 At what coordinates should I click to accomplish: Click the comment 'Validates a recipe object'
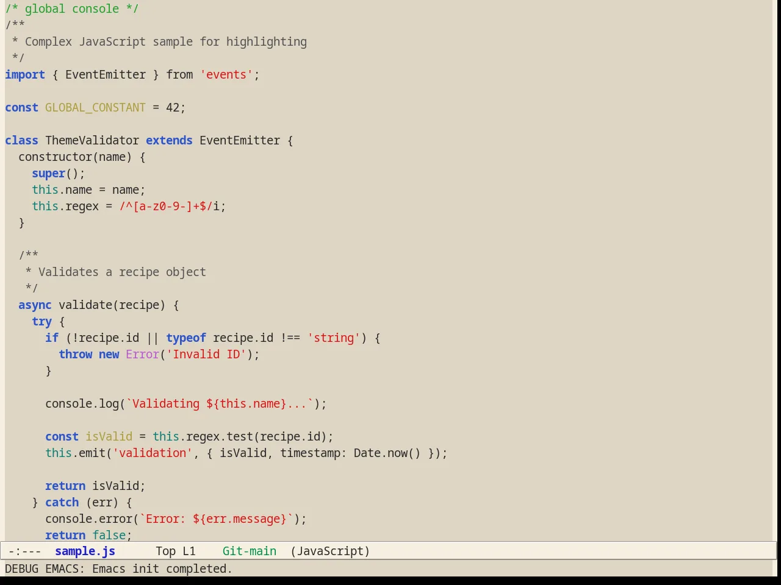click(x=122, y=272)
